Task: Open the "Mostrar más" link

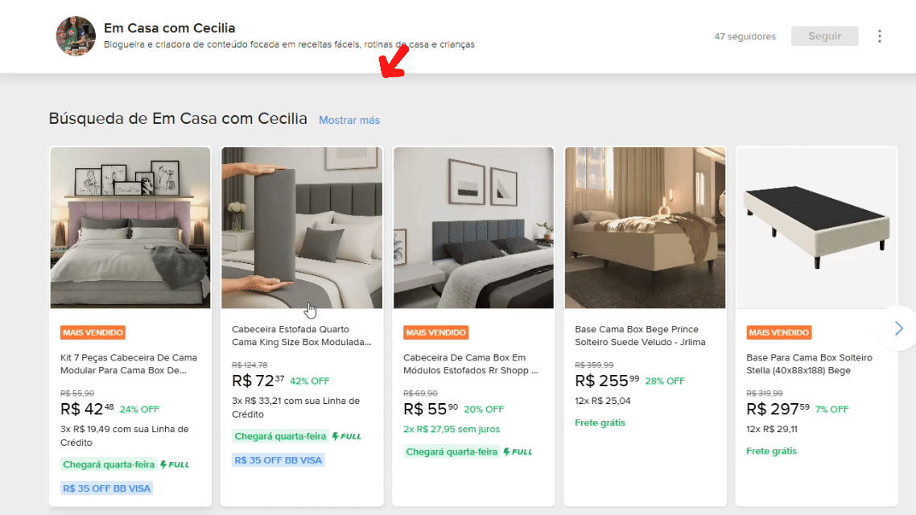Action: coord(349,120)
